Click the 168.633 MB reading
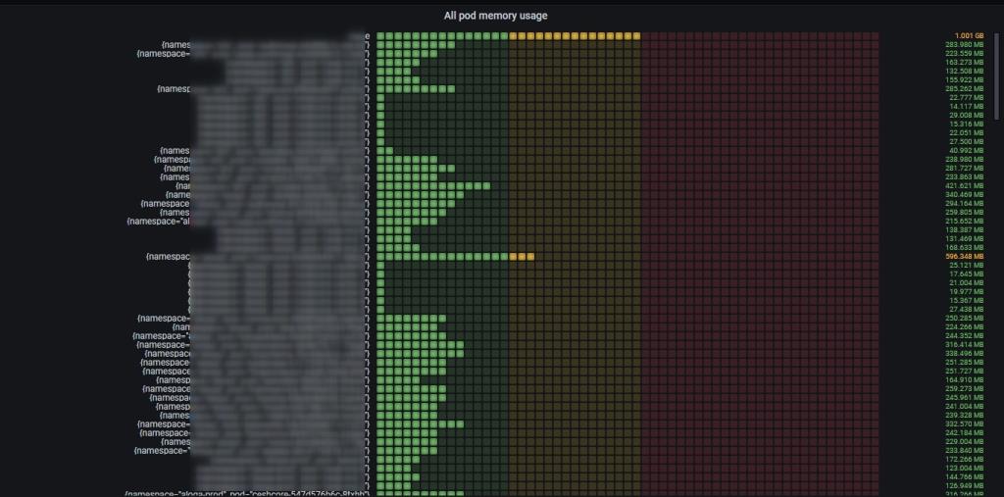 [965, 247]
